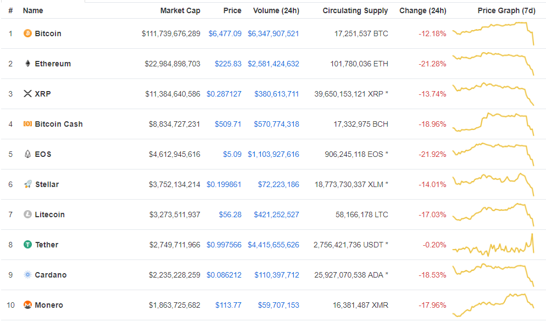The image size is (546, 322).
Task: Click the Tether 7d price graph
Action: (493, 245)
